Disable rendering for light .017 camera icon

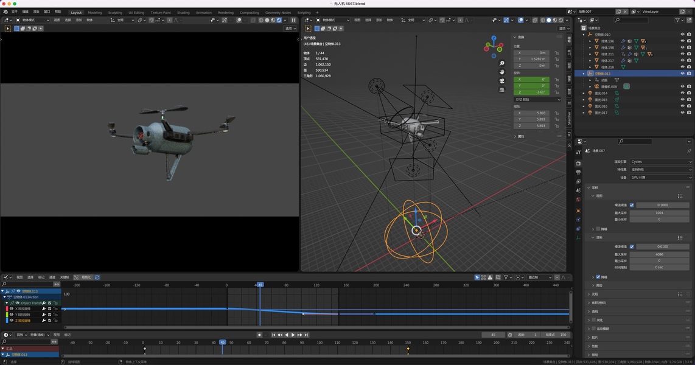pyautogui.click(x=689, y=113)
